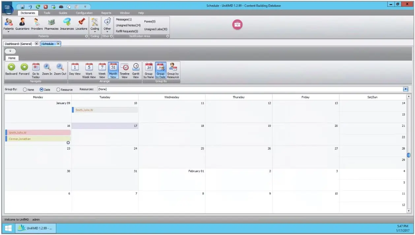Select the Date grouping radio button
415x235 pixels.
tap(41, 89)
